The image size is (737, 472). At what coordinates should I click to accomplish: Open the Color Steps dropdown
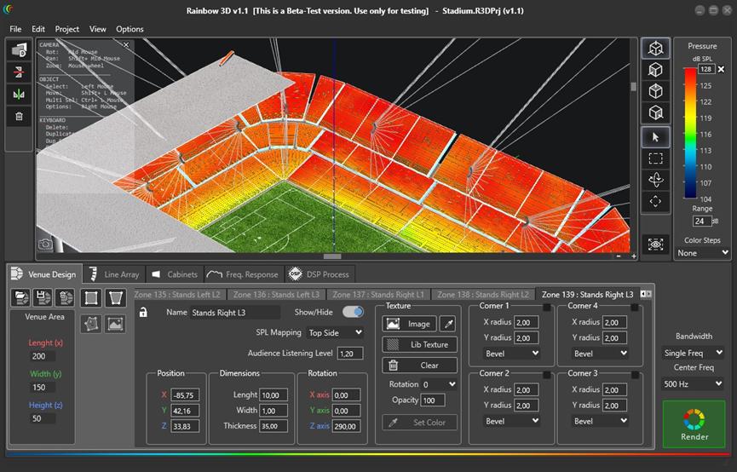tap(702, 253)
